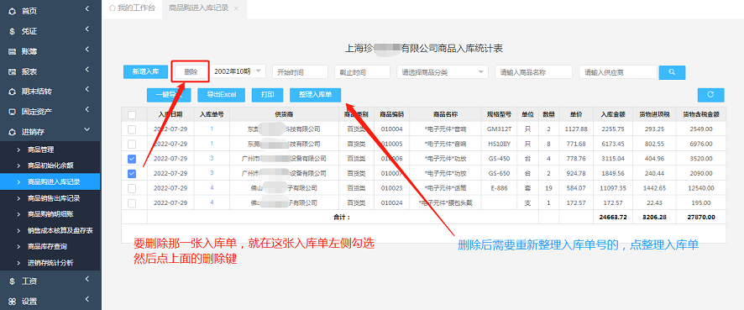Click the 货物含税金额 column header
The height and width of the screenshot is (310, 744).
click(x=701, y=114)
